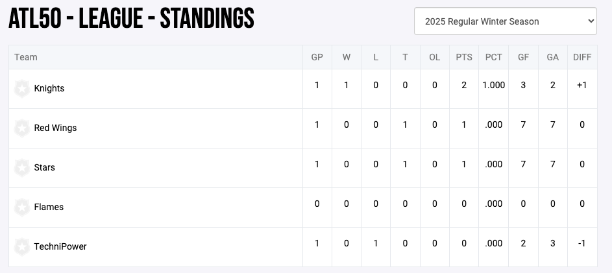This screenshot has width=612, height=273.
Task: Sort by the GF column header
Action: [x=523, y=57]
